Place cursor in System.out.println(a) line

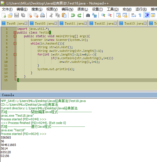tap(56, 69)
